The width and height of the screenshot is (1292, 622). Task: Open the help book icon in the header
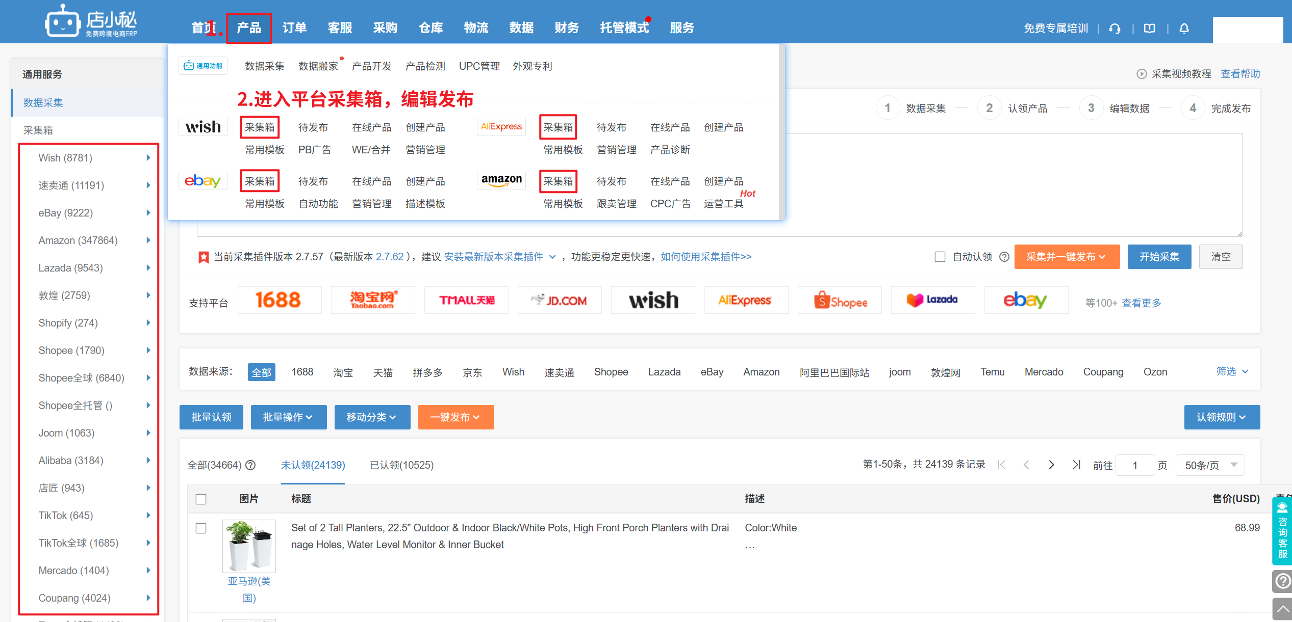[x=1149, y=29]
